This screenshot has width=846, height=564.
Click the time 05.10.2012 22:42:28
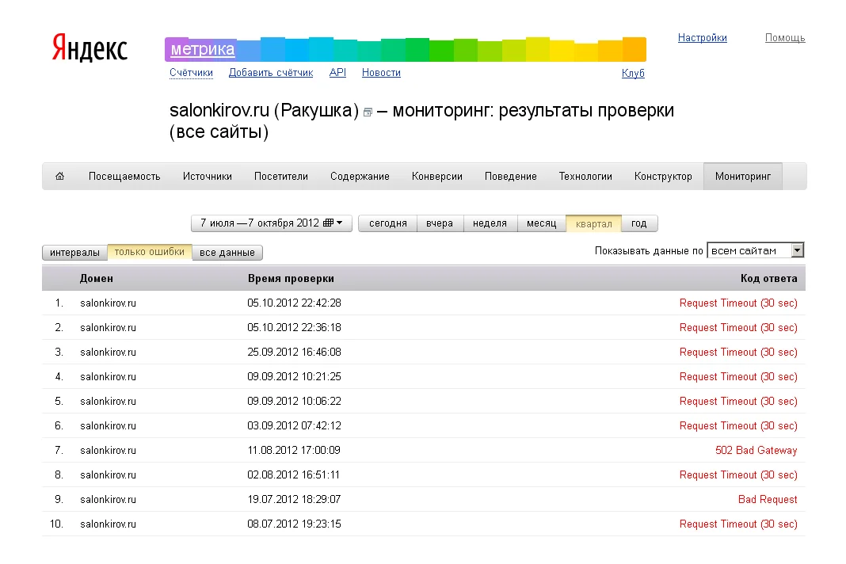pyautogui.click(x=294, y=303)
